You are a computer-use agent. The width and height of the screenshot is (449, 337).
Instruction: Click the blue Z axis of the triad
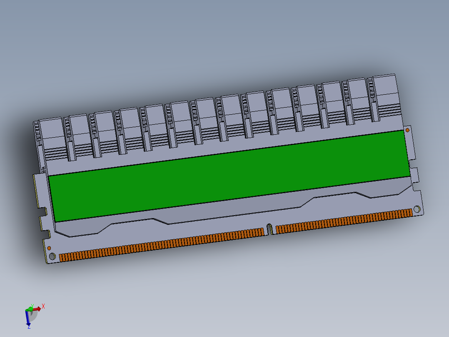[x=28, y=318]
